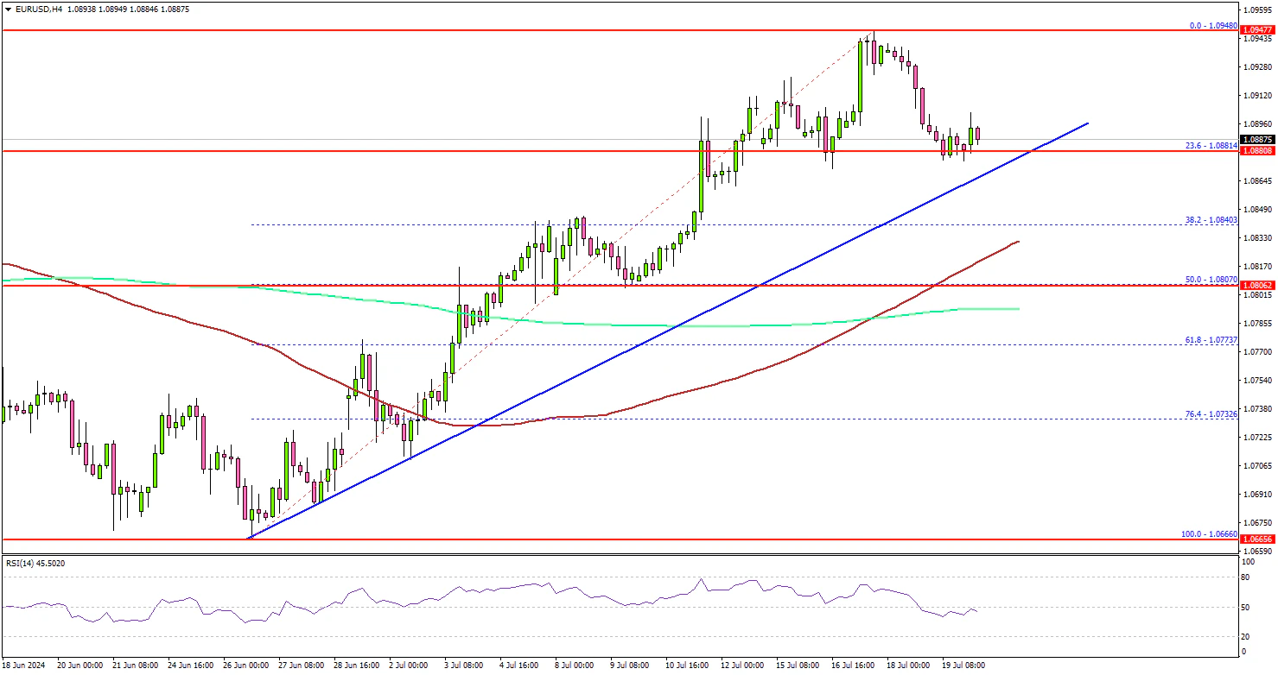This screenshot has height=675, width=1278.
Task: Select the red 1.08062 price tag
Action: (1257, 285)
